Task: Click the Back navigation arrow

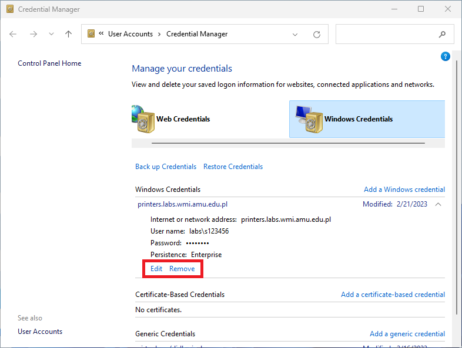Action: (x=13, y=34)
